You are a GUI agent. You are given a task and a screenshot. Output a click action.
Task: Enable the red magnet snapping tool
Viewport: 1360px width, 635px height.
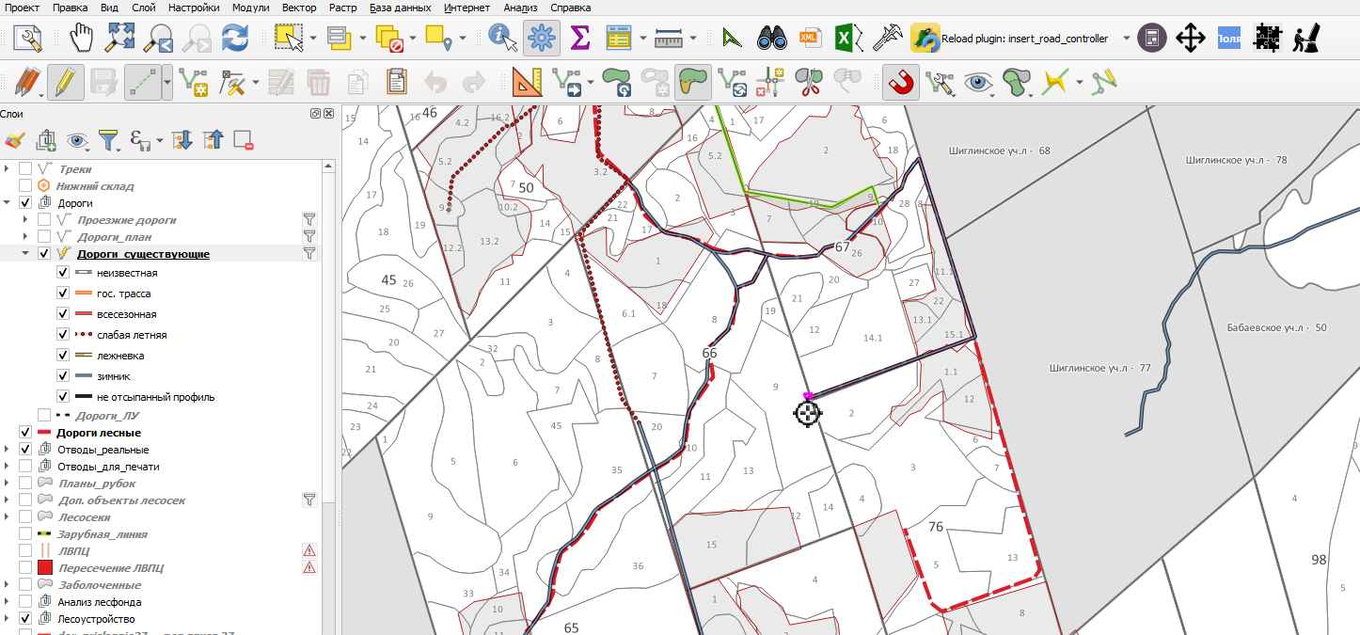[x=901, y=82]
